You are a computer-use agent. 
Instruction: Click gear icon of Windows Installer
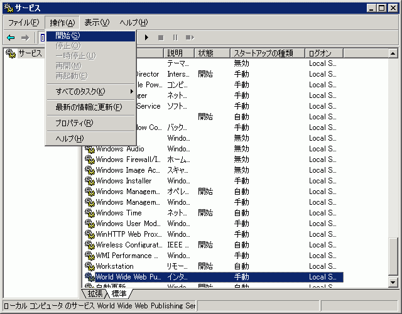coord(90,181)
